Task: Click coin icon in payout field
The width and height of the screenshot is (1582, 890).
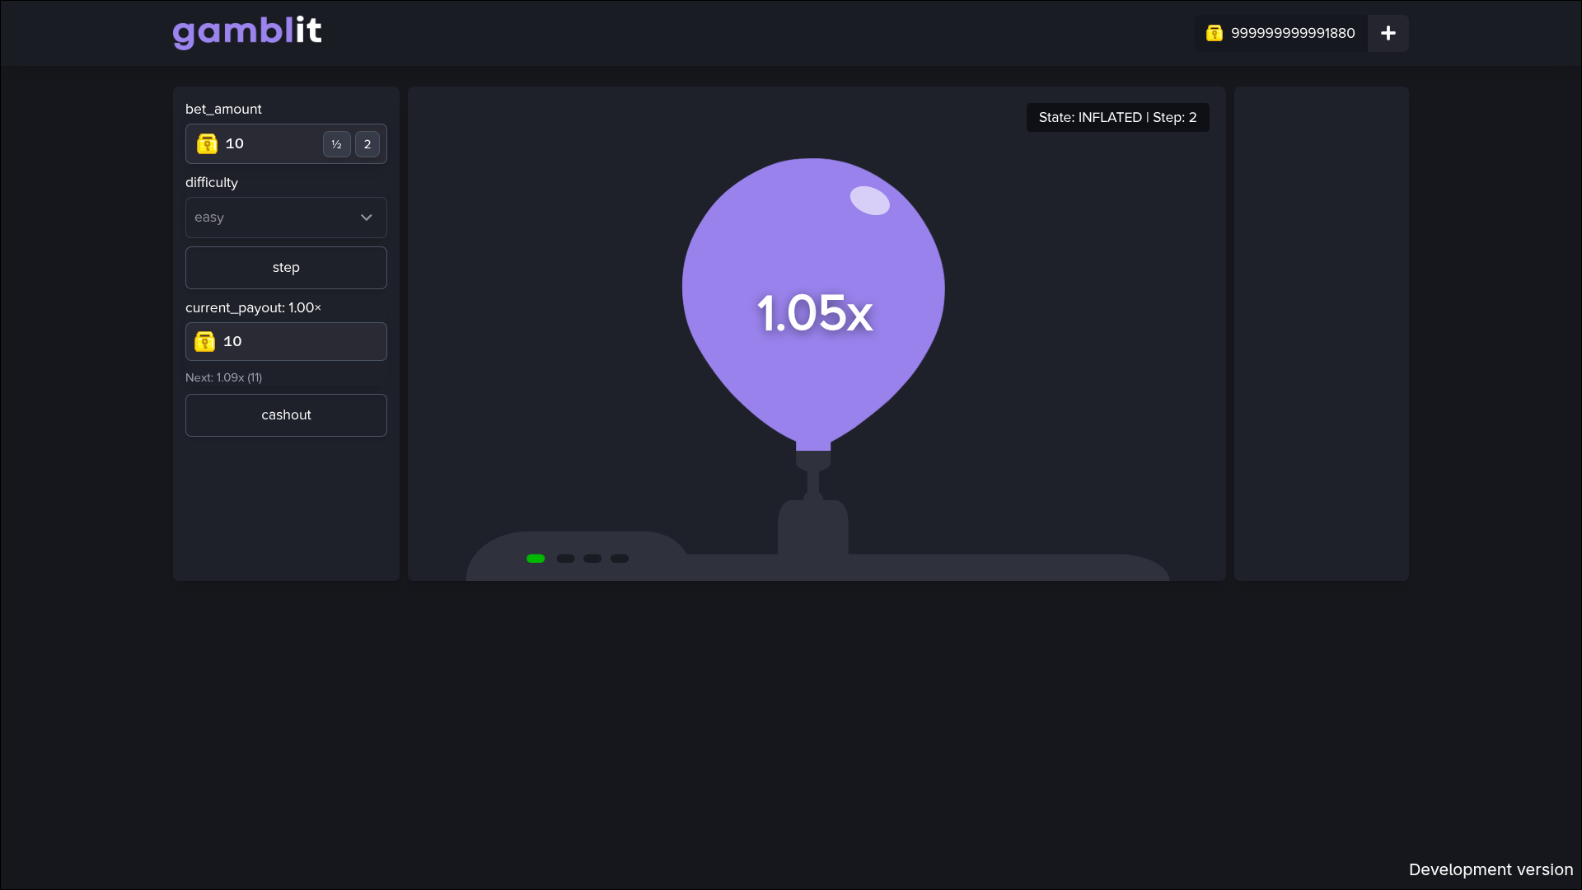Action: pyautogui.click(x=204, y=341)
